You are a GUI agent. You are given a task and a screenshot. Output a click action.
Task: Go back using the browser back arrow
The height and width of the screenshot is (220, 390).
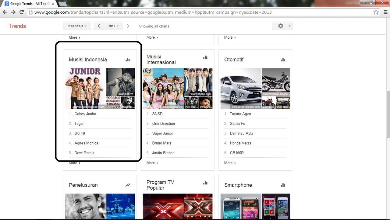coord(5,12)
